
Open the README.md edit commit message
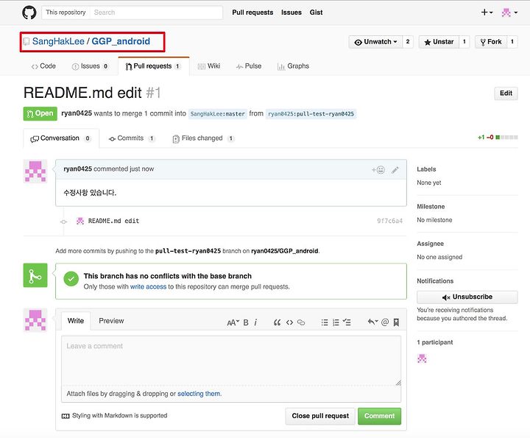tap(113, 221)
